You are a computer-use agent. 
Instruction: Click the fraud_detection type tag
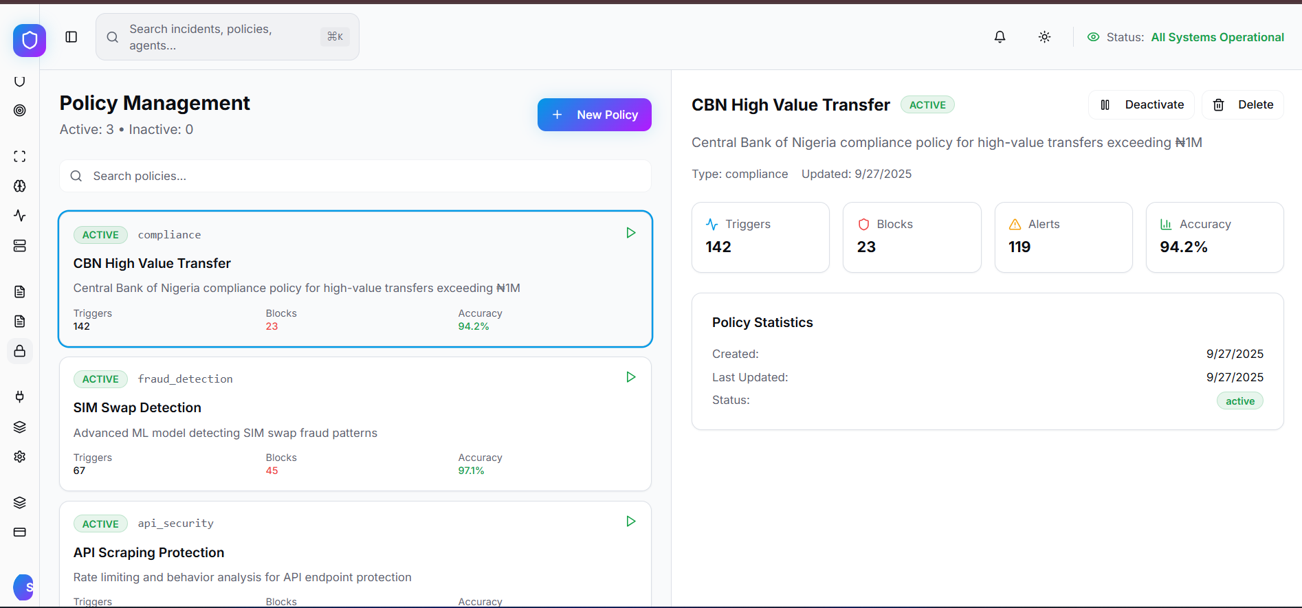point(186,379)
